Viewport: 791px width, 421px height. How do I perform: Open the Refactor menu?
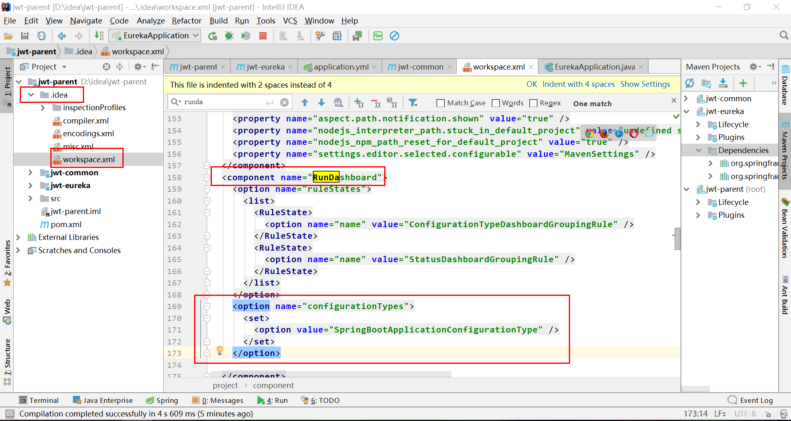186,21
